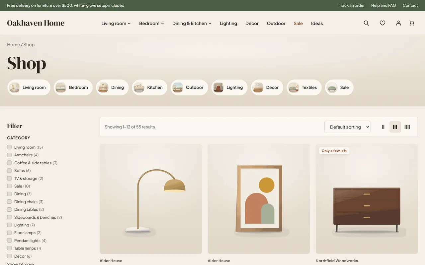Open Sale in the main navigation

point(298,24)
